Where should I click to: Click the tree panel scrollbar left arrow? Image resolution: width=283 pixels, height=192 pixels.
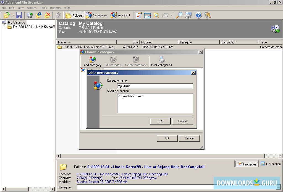pyautogui.click(x=3, y=189)
